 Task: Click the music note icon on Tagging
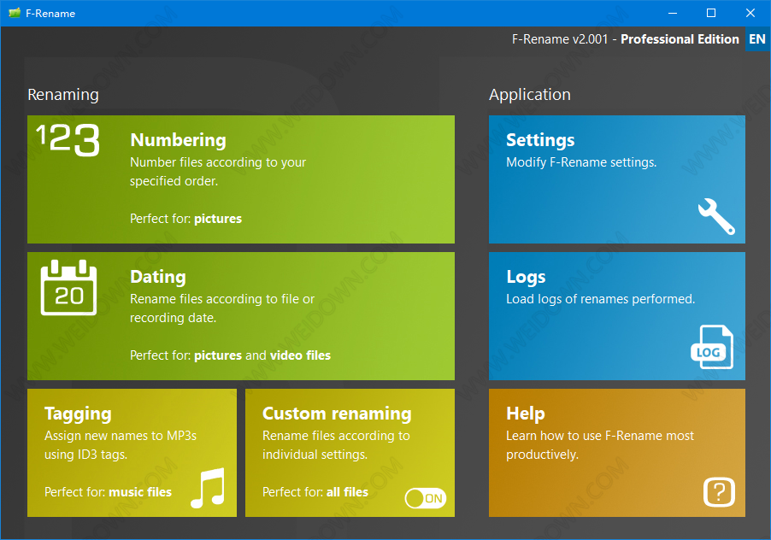[208, 488]
